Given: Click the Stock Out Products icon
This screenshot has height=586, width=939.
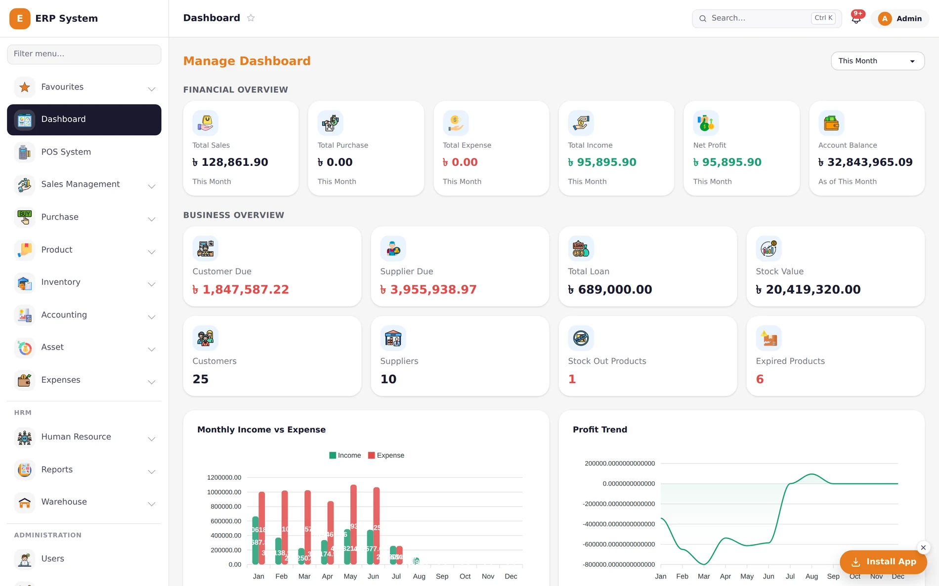Looking at the screenshot, I should 581,338.
